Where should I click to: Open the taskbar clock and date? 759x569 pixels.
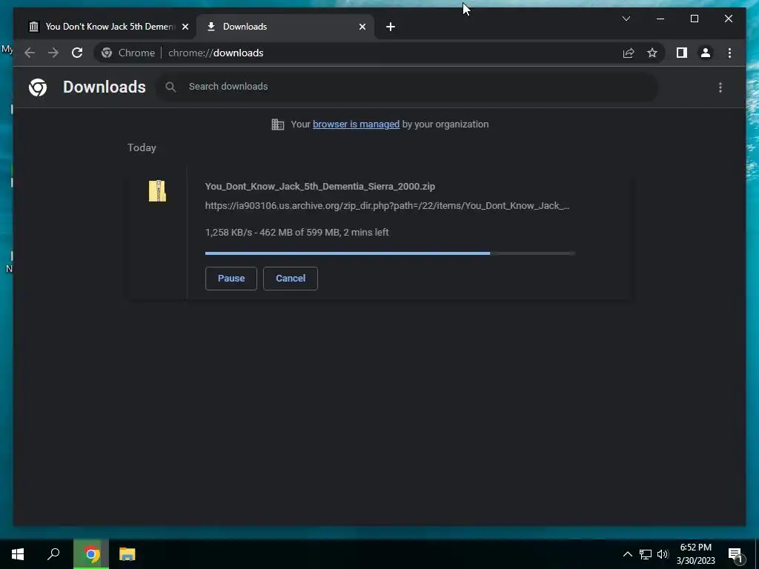(695, 554)
